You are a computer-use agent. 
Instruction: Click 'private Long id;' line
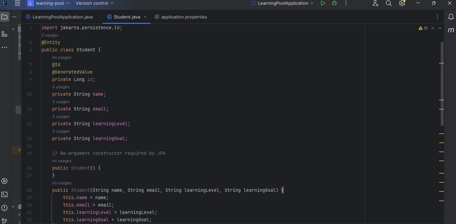[74, 80]
